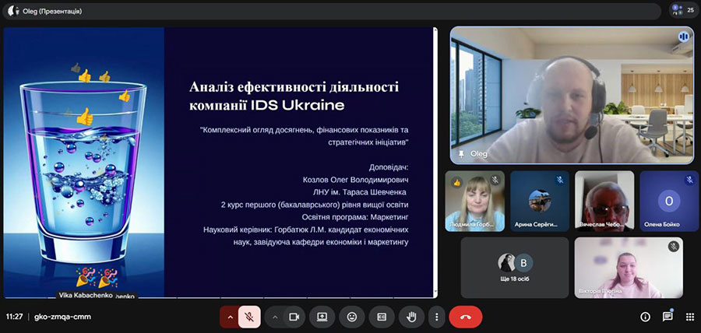Viewport: 701px width, 333px height.
Task: Raise your hand
Action: (410, 317)
